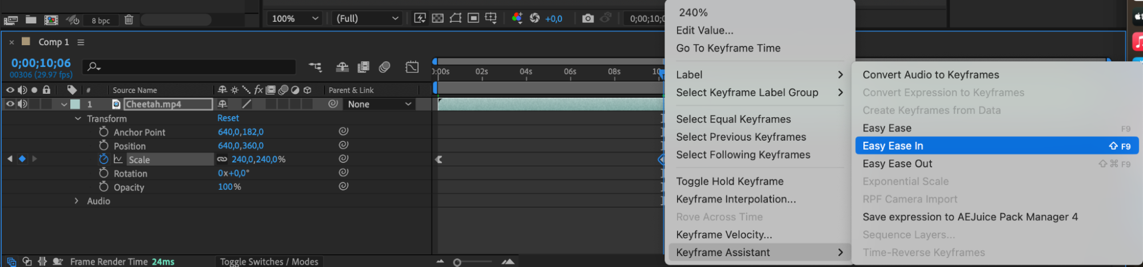The width and height of the screenshot is (1143, 267).
Task: Click the Transform Reset link
Action: [x=228, y=118]
